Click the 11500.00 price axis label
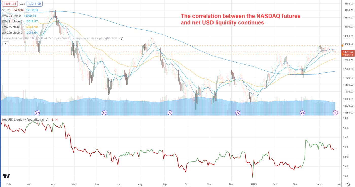 (348, 85)
